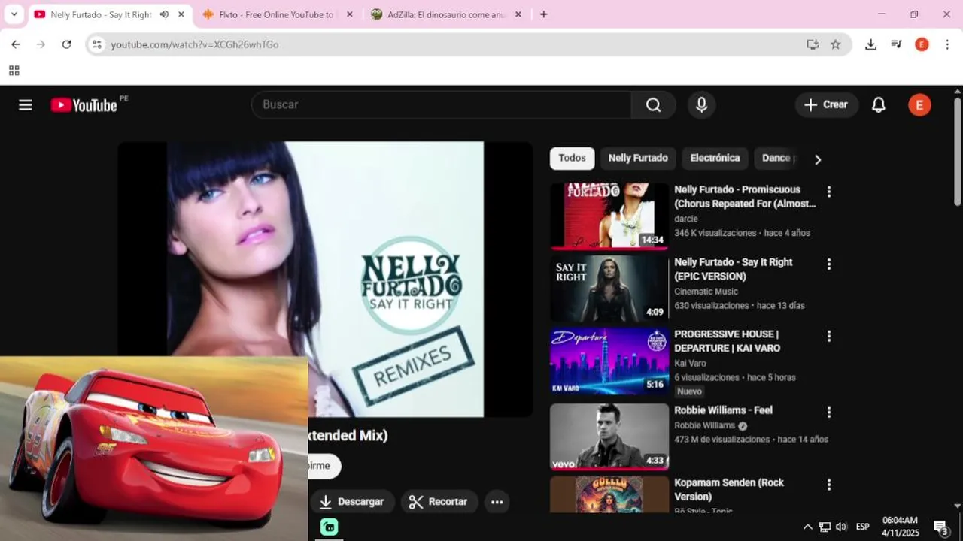Open the Chrome profile avatar
Screen dimensions: 963x541
(922, 44)
